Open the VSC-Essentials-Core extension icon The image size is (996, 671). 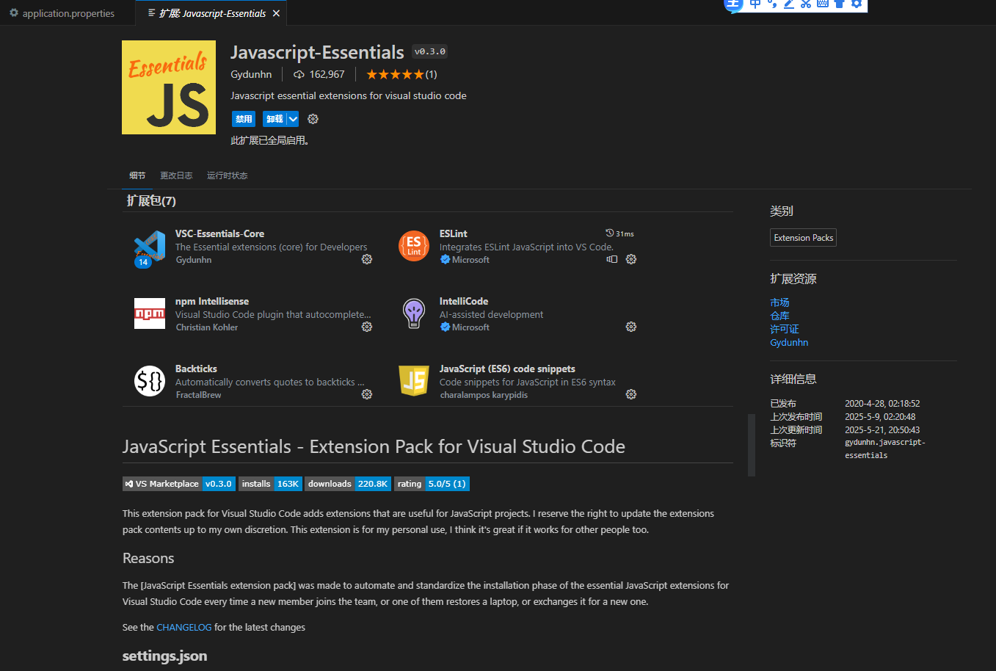(150, 247)
